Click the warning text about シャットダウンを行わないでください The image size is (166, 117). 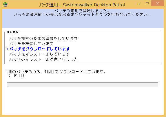pyautogui.click(x=82, y=14)
